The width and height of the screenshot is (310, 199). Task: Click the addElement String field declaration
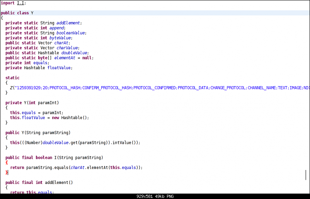44,23
